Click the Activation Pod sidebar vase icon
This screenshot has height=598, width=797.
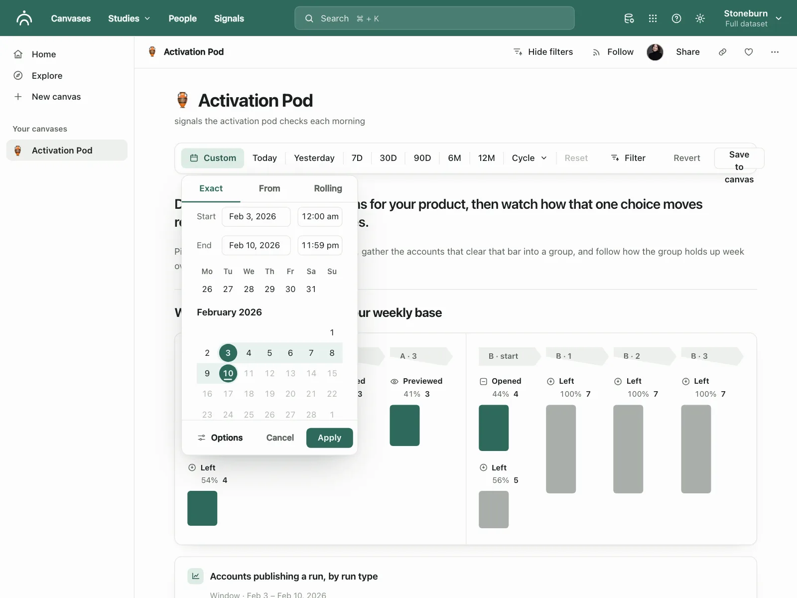tap(18, 150)
